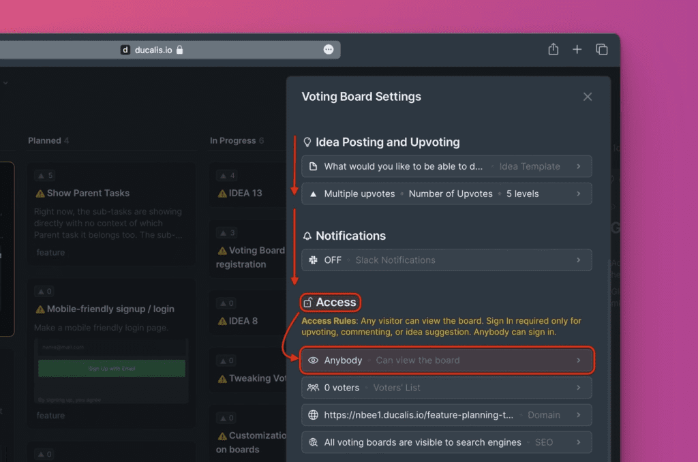The width and height of the screenshot is (698, 462).
Task: Click the In Progress column header
Action: (237, 140)
